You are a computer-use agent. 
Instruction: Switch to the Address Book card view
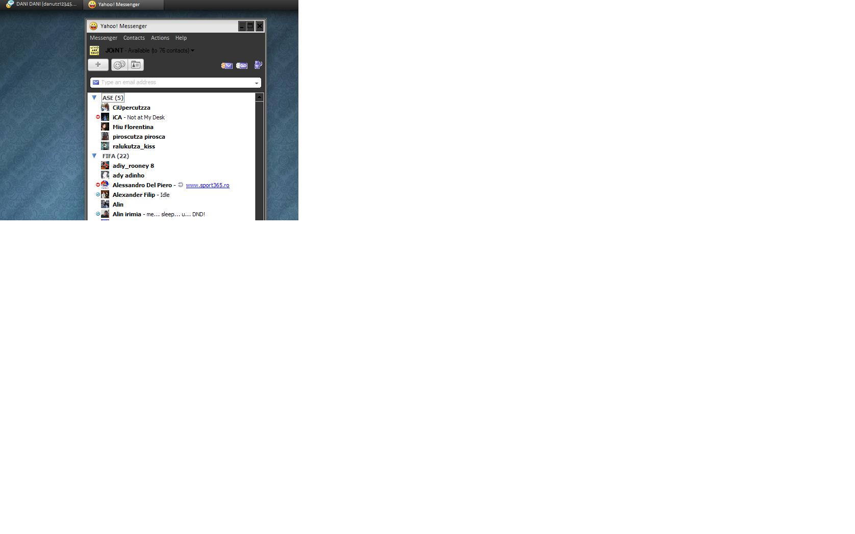pos(136,65)
